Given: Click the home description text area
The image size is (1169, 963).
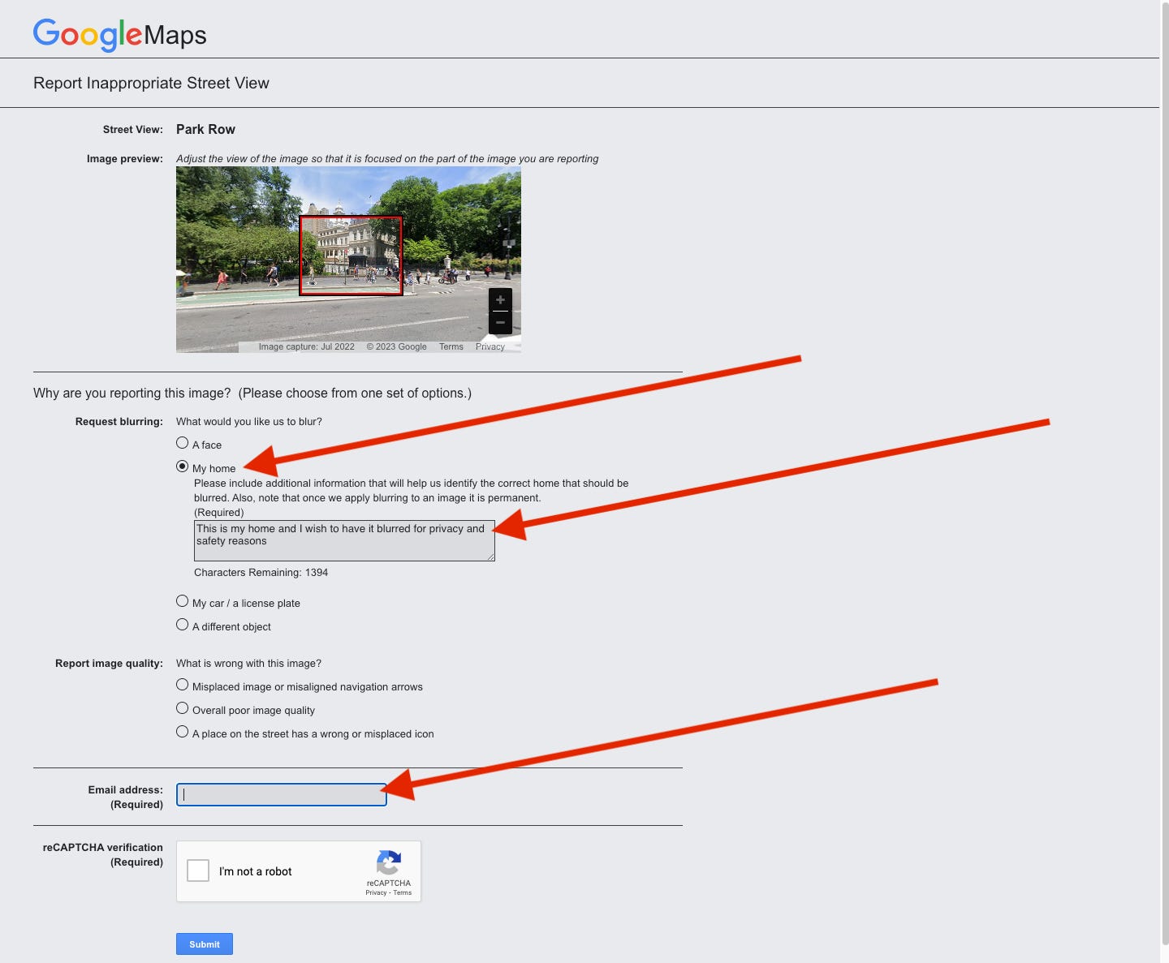Looking at the screenshot, I should click(x=344, y=540).
